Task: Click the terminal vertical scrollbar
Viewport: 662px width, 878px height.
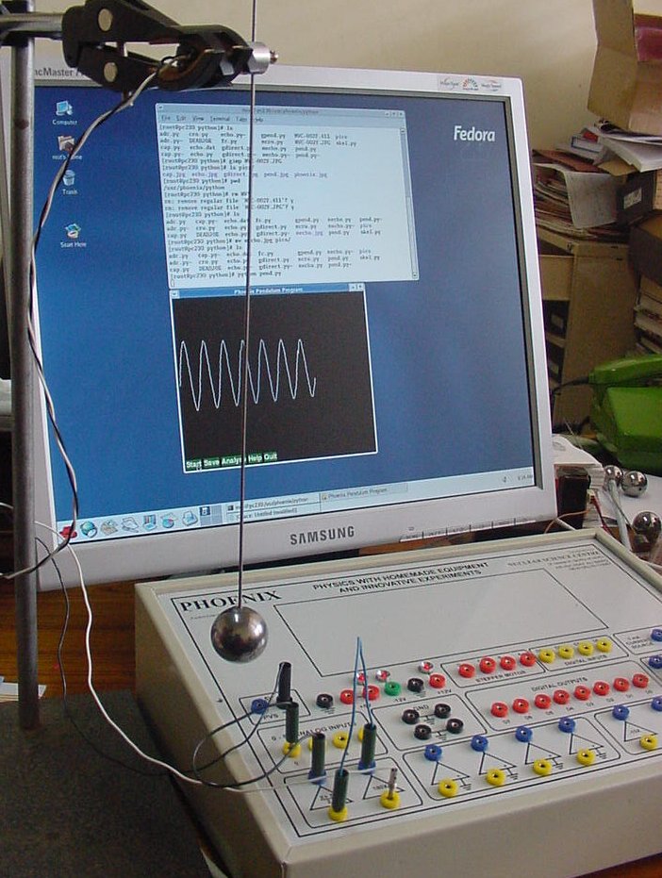Action: tap(409, 204)
